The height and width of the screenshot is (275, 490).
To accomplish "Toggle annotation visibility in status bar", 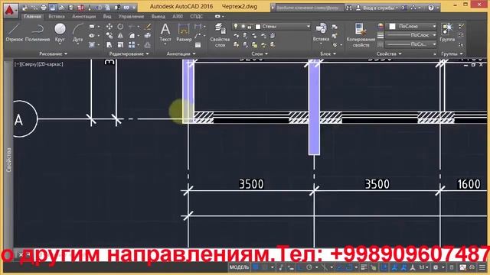I will coord(394,267).
